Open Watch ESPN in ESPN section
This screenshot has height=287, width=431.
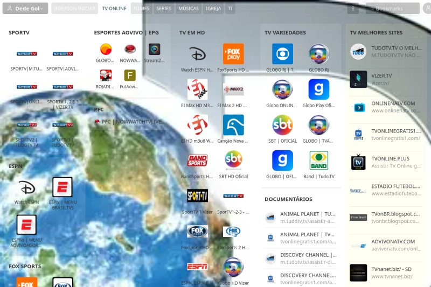coord(26,187)
